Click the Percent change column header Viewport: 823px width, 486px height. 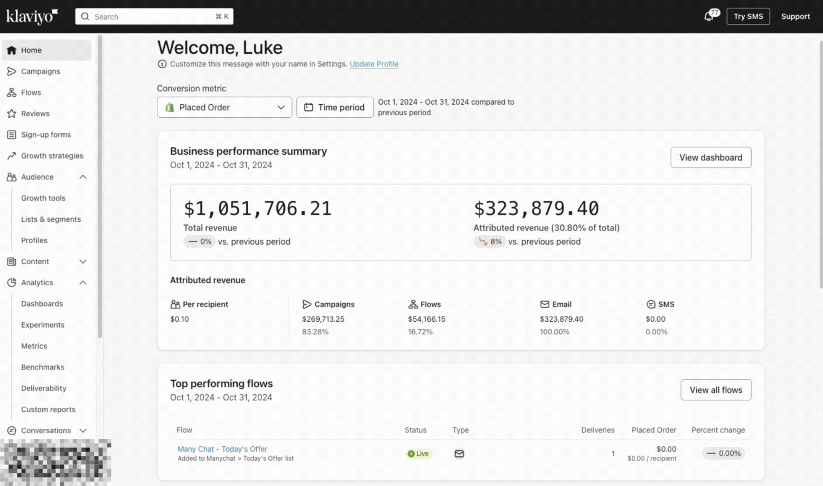(718, 430)
